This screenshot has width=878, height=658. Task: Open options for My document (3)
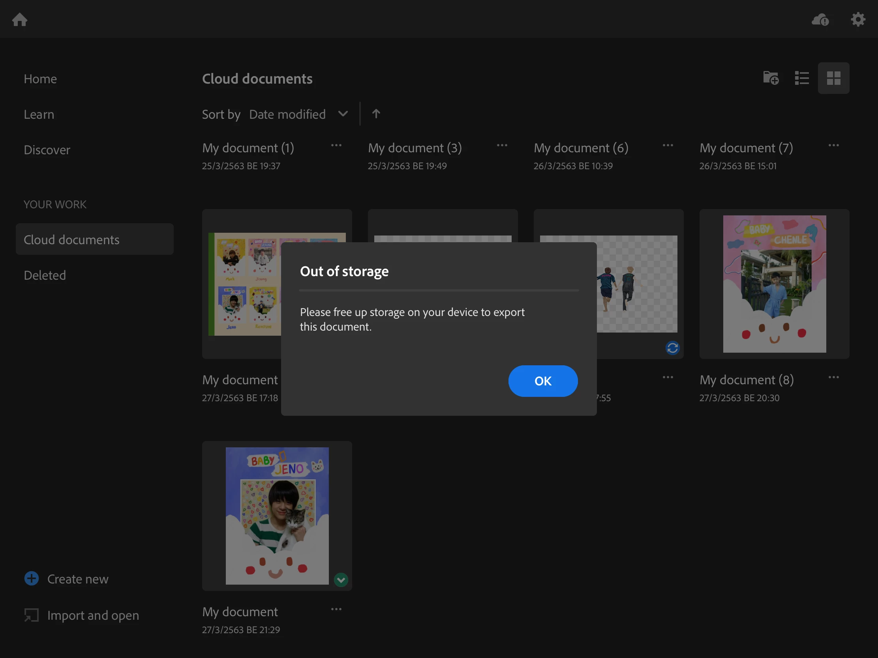click(x=502, y=146)
